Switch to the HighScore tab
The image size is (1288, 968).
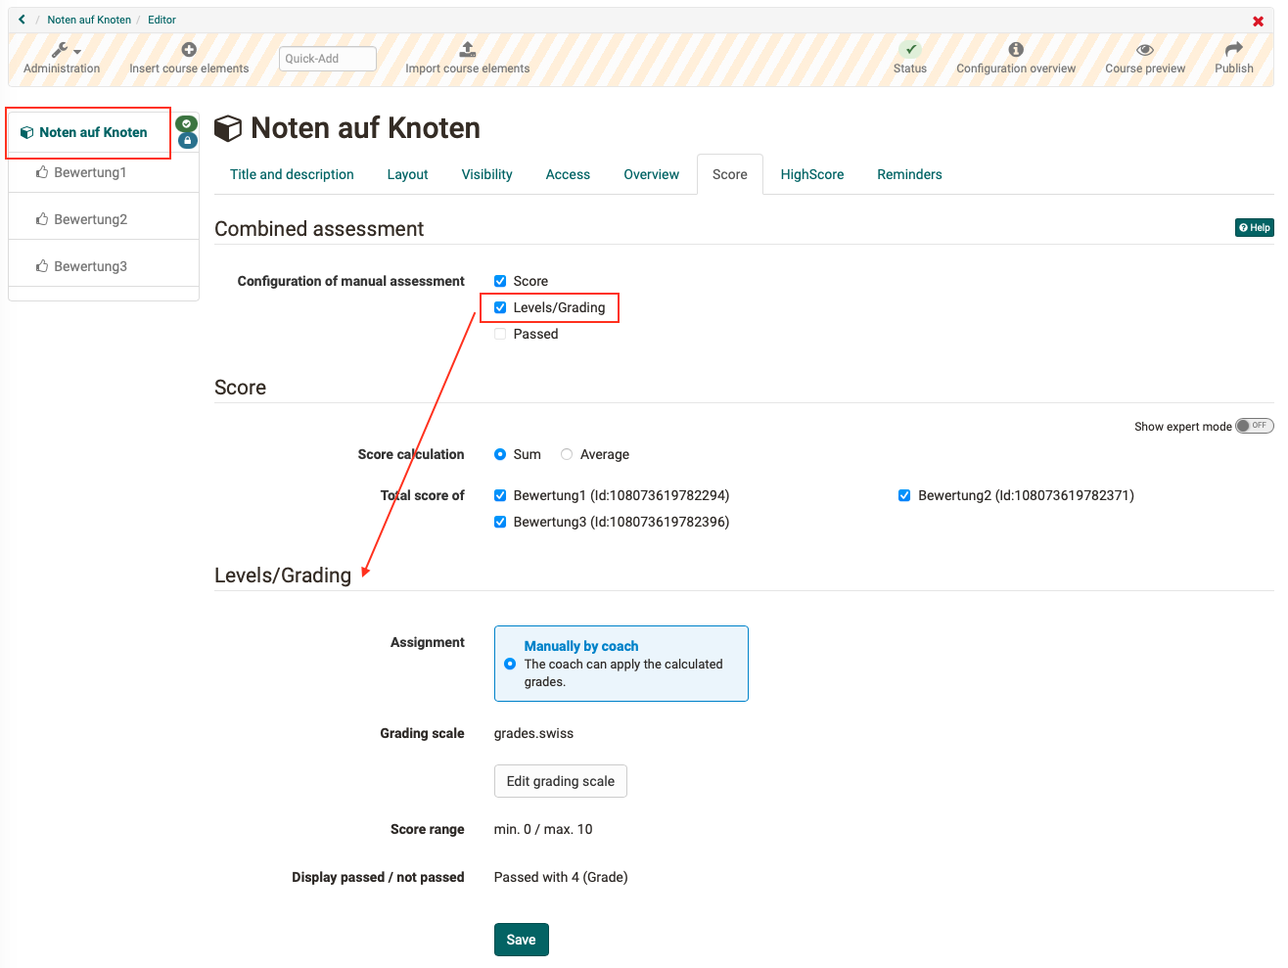[x=811, y=173]
